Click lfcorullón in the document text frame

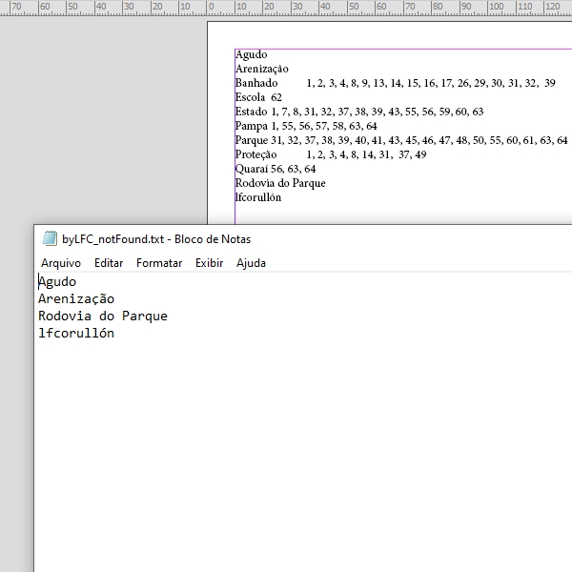point(258,197)
